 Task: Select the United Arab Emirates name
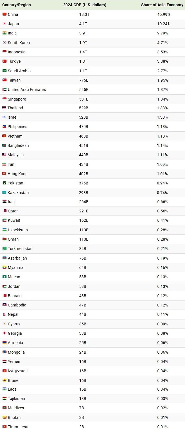[27, 90]
